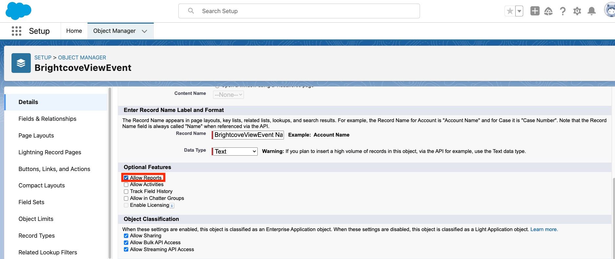Open the Trailhead guidance icon
Screen dimensions: 615x259
[x=548, y=11]
